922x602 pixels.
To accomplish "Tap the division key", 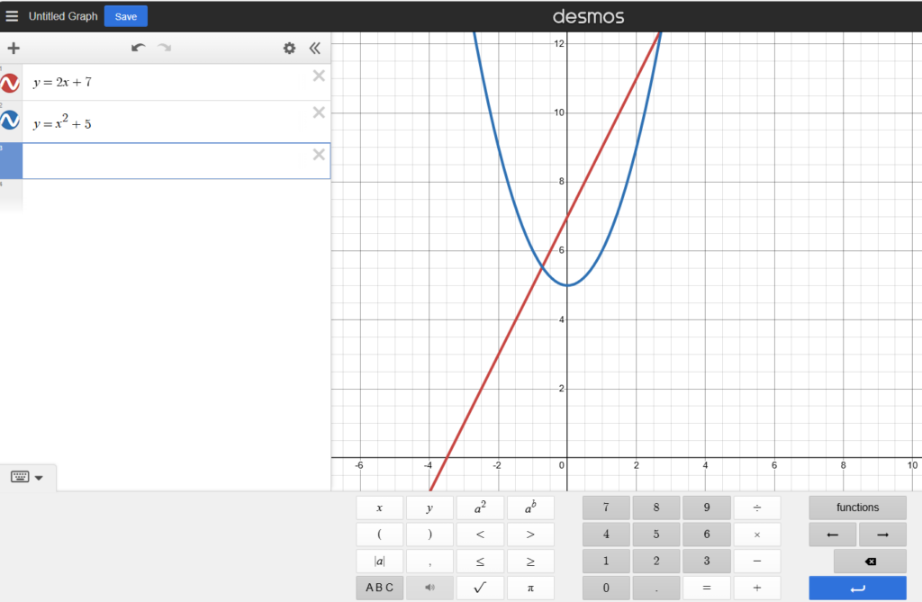I will click(756, 508).
